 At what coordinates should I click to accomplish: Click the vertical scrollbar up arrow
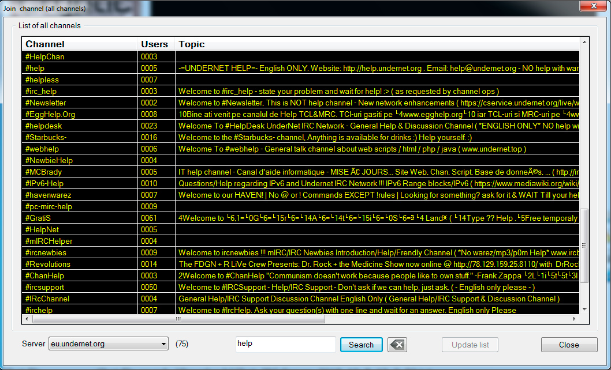point(584,42)
